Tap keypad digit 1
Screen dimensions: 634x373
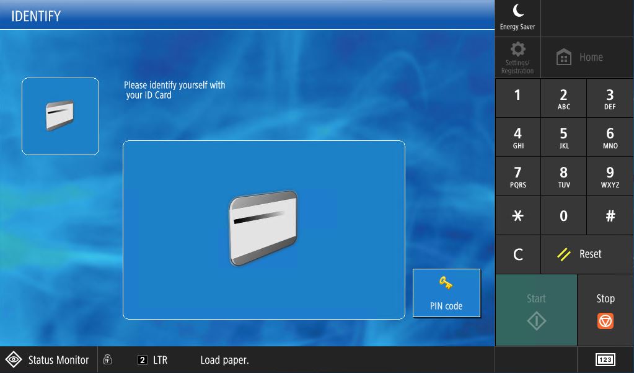(x=517, y=99)
